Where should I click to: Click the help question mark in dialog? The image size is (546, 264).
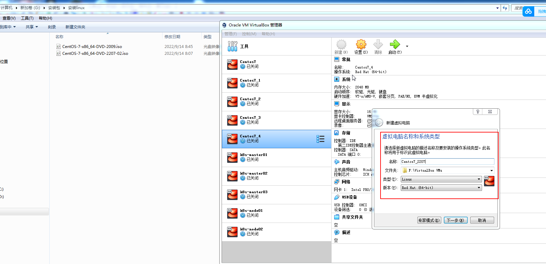(x=478, y=112)
